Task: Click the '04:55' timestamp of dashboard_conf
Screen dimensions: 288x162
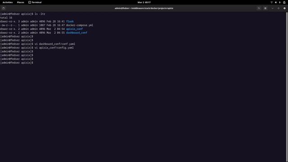Action: [x=61, y=33]
